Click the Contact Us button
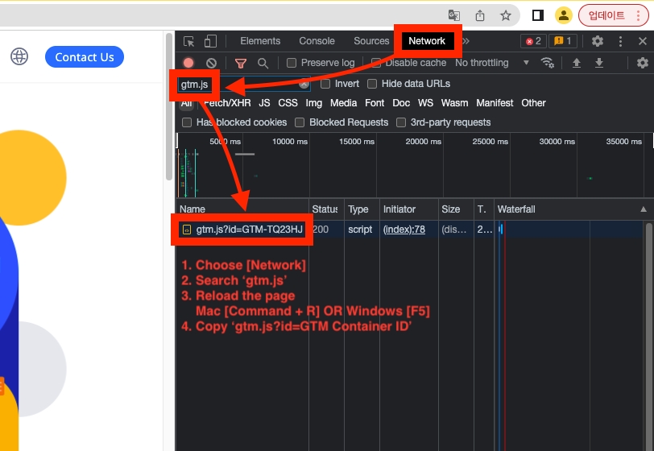The width and height of the screenshot is (654, 451). click(85, 57)
